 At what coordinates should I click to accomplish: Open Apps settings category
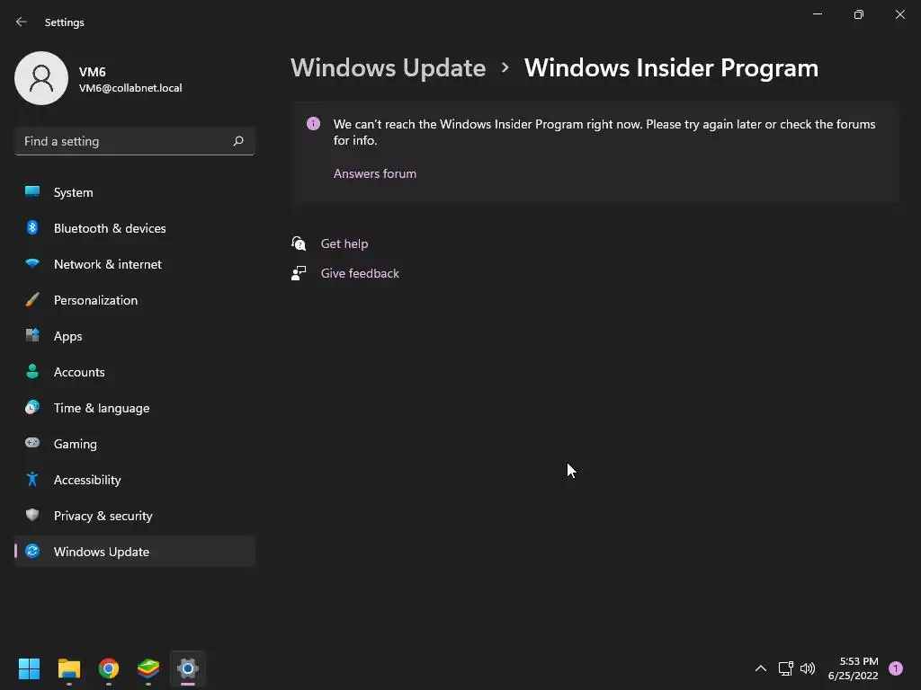[x=135, y=336]
